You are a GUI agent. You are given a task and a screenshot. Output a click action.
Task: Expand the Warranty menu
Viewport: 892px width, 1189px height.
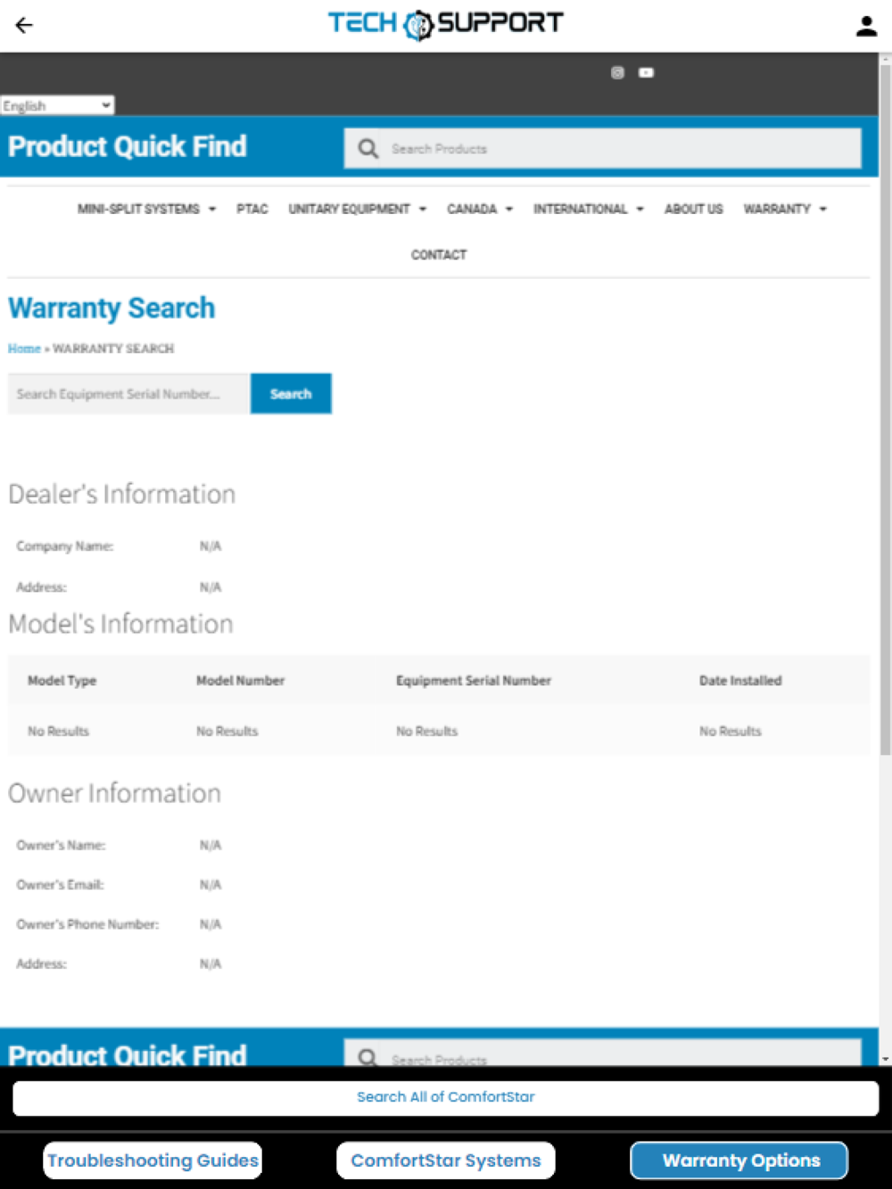tap(785, 209)
